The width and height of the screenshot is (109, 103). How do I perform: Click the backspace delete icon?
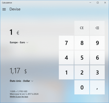pos(97,28)
